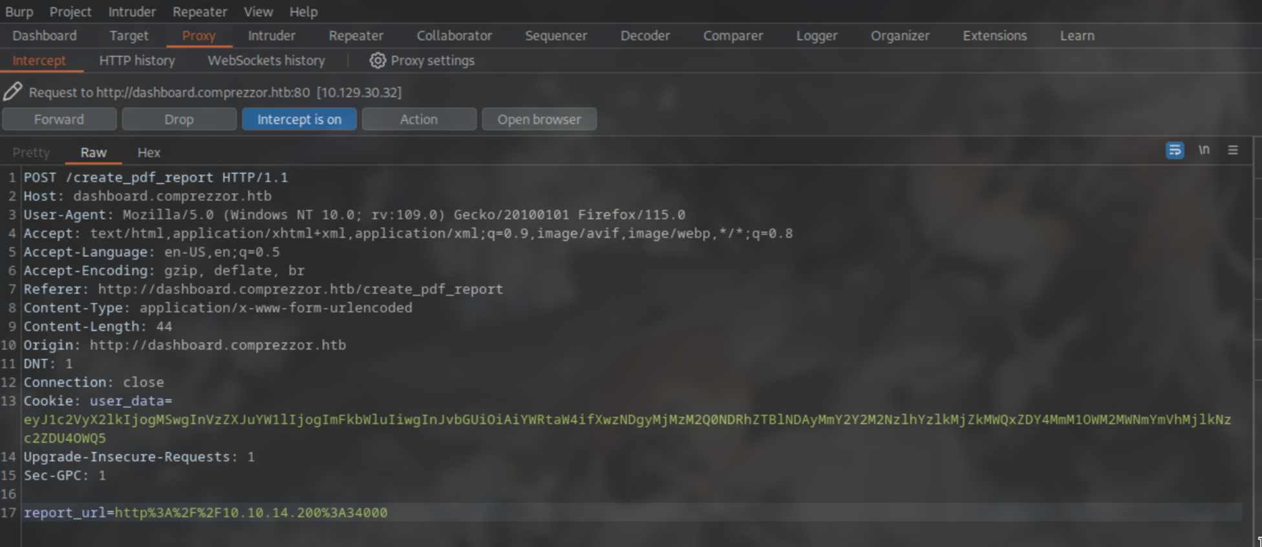Open the Action dropdown button
The image size is (1262, 547).
click(419, 119)
